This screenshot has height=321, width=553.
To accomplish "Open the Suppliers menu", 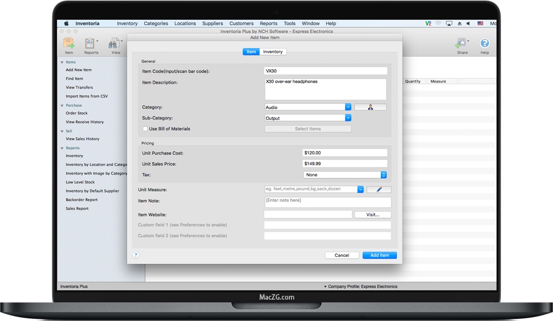I will click(x=212, y=23).
